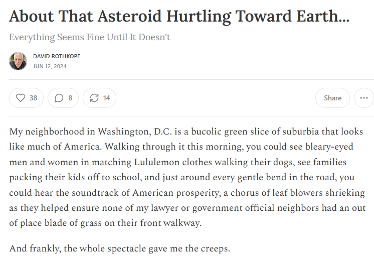Viewport: 374px width, 257px height.
Task: Click the phrase leaf blowers shrieking
Action: tap(319, 193)
